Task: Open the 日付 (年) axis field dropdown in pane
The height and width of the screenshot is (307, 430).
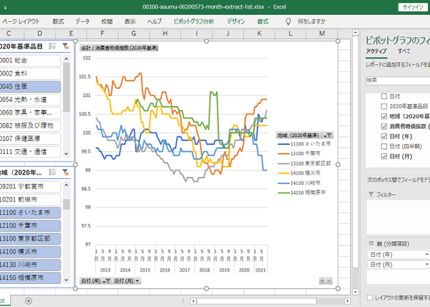Action: coord(427,254)
